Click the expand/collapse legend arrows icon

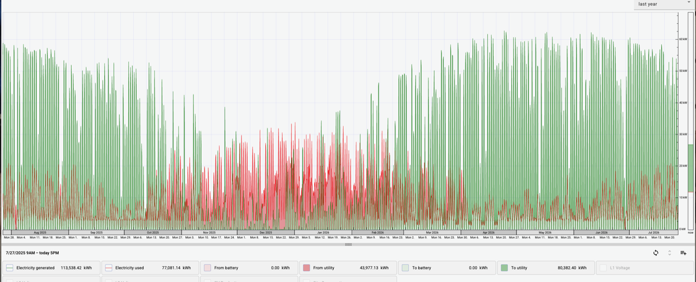click(669, 253)
